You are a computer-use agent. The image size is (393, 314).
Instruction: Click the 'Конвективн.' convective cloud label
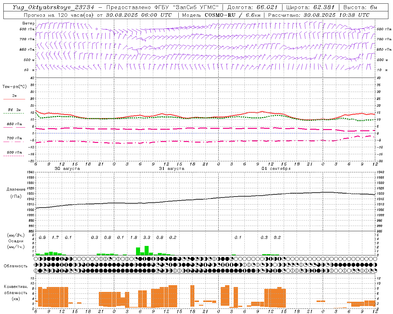click(x=16, y=287)
